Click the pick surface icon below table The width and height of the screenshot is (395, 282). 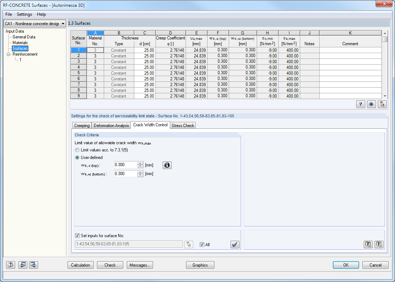click(382, 104)
